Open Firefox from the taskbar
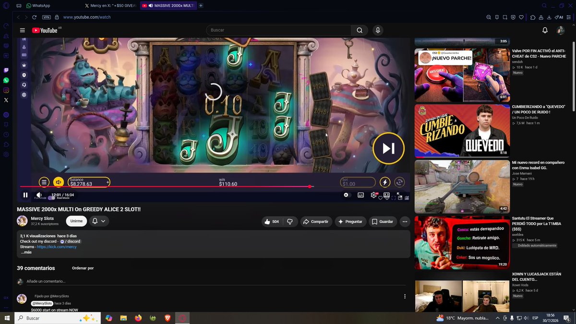 pyautogui.click(x=138, y=318)
